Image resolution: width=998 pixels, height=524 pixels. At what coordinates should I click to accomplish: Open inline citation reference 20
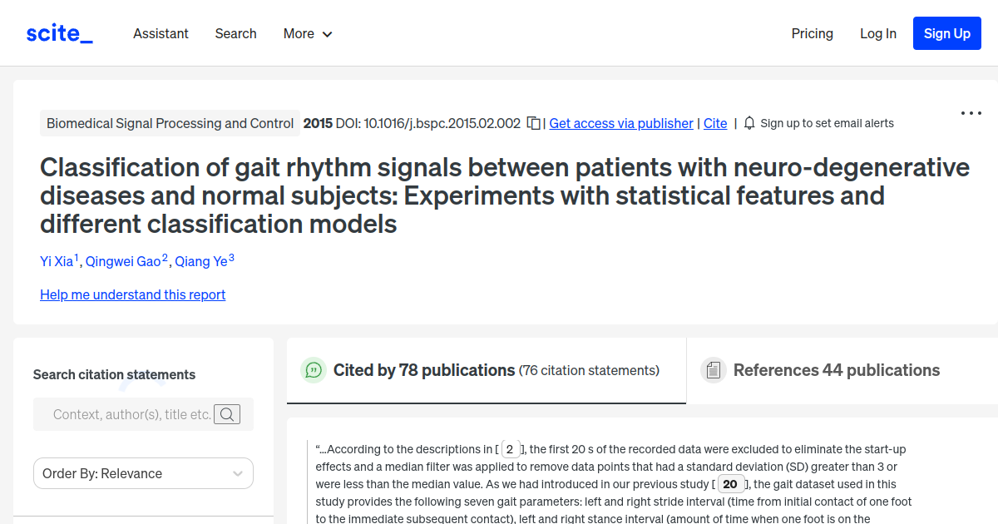pos(730,483)
